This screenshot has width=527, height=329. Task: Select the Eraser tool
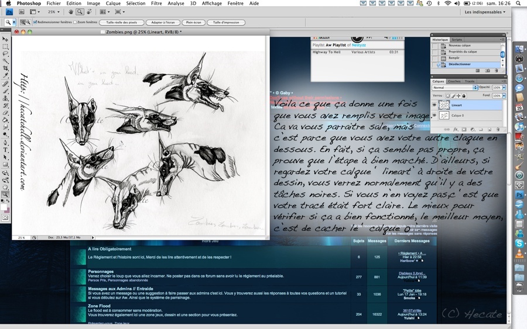point(5,113)
